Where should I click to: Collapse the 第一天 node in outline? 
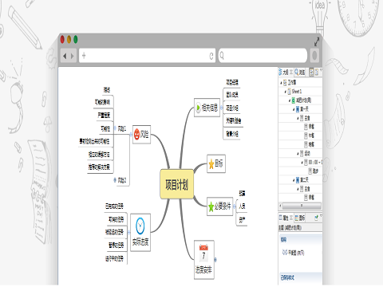[x=294, y=109]
